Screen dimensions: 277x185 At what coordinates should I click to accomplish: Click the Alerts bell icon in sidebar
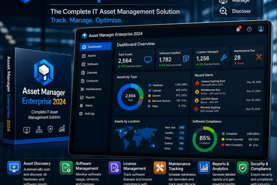(81, 106)
